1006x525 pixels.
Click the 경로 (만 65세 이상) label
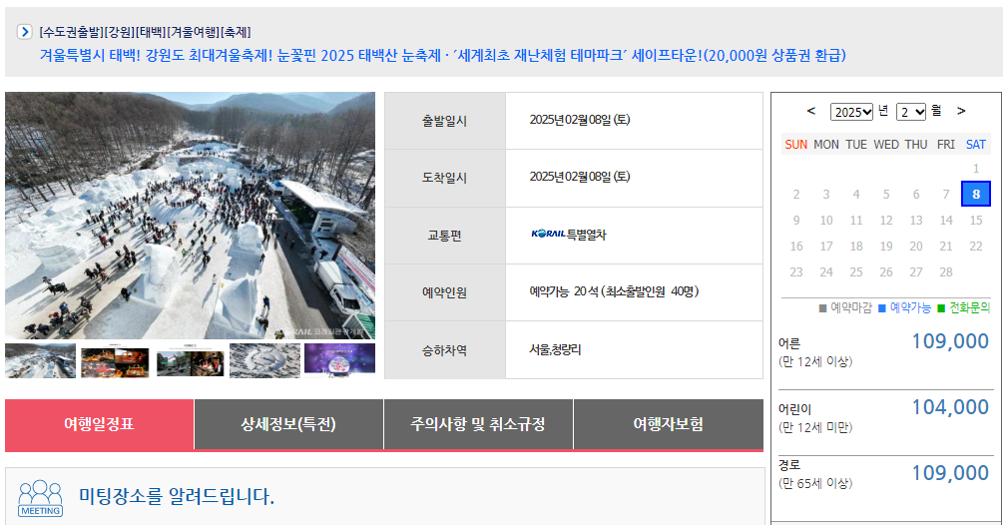pyautogui.click(x=815, y=474)
